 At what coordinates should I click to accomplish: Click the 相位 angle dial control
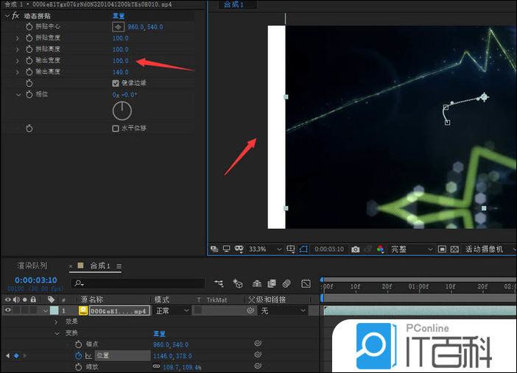122,110
